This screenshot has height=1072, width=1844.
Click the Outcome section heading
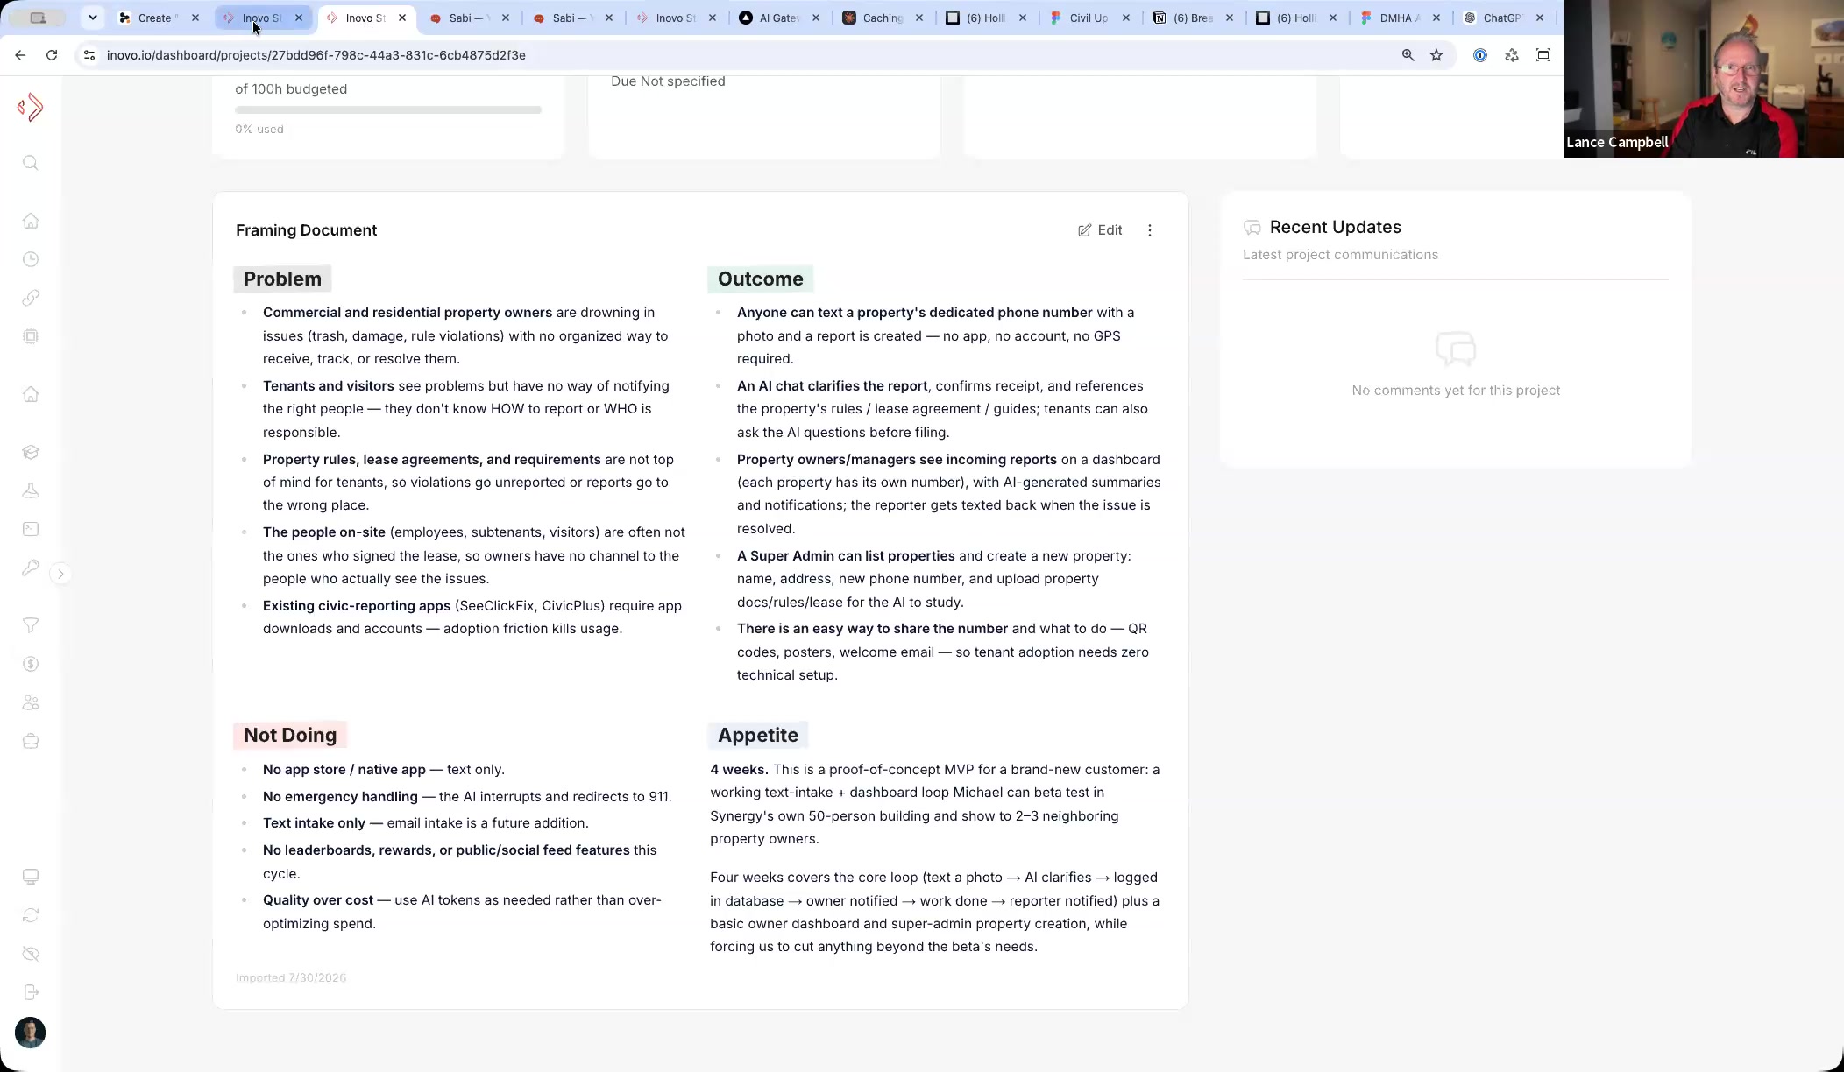pyautogui.click(x=760, y=279)
